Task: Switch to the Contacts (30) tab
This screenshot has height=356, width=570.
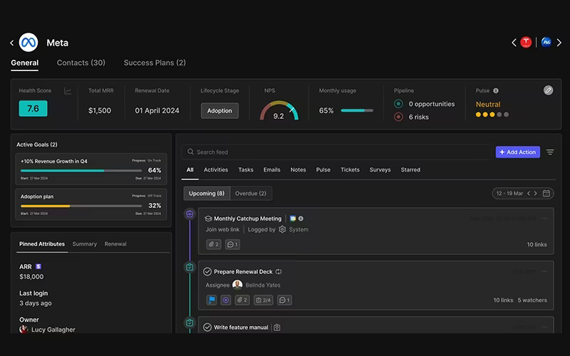Action: [x=81, y=63]
